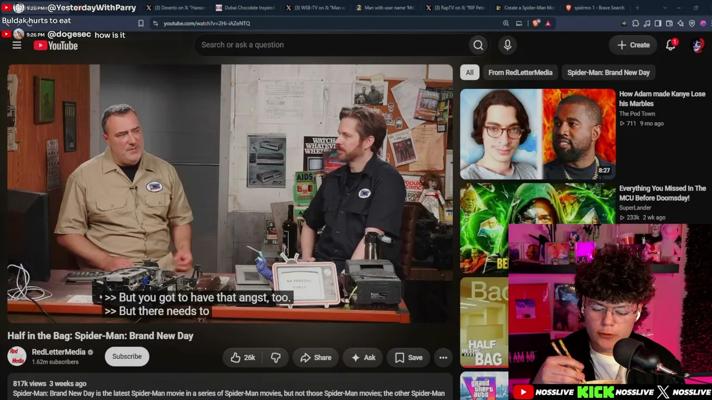Click the '817k views 3 weeks ago' text
The image size is (712, 400).
point(50,383)
